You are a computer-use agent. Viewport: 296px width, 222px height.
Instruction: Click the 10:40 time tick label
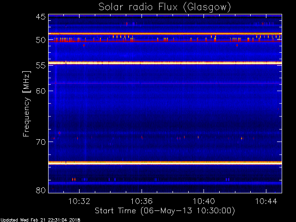[204, 201]
